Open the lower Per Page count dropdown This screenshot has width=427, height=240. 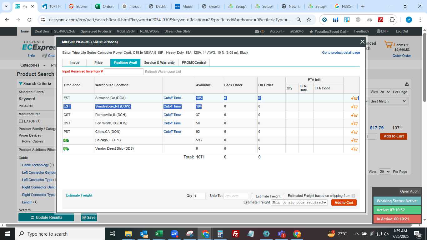[385, 172]
